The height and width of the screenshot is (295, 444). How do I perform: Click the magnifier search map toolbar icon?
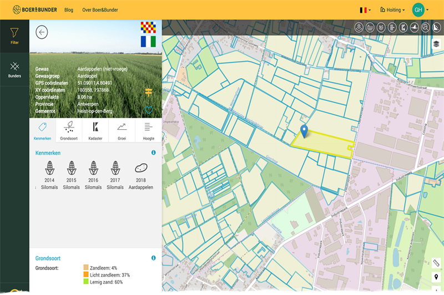(425, 27)
